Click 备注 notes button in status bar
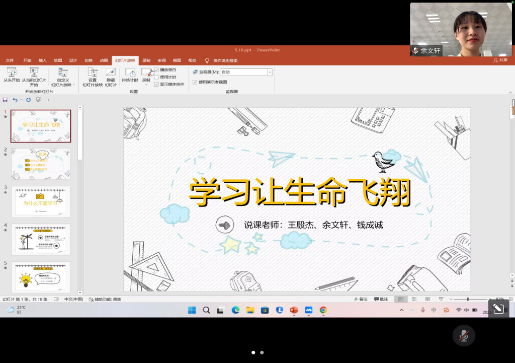Image resolution: width=515 pixels, height=363 pixels. pos(361,299)
